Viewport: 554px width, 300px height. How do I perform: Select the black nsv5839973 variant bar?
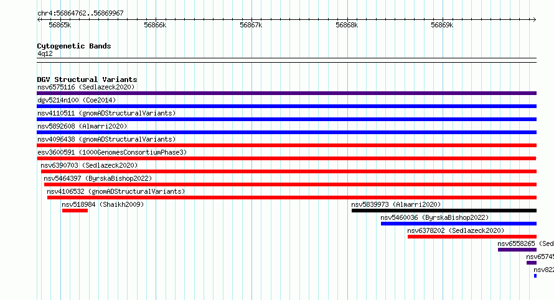coord(444,211)
